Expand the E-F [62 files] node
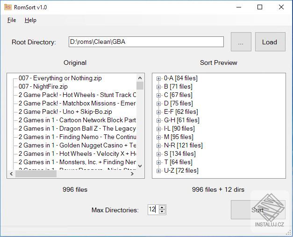The image size is (293, 237). (x=158, y=112)
